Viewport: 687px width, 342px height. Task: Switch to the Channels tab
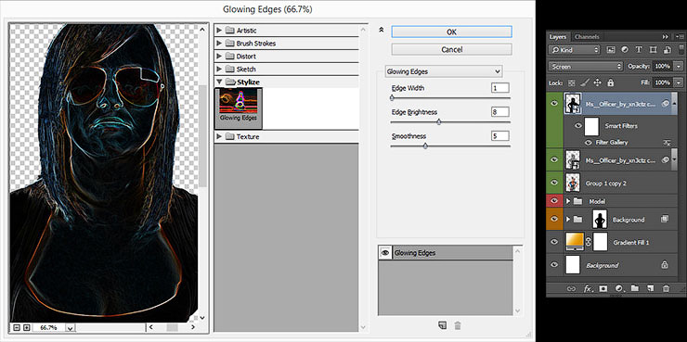click(587, 37)
